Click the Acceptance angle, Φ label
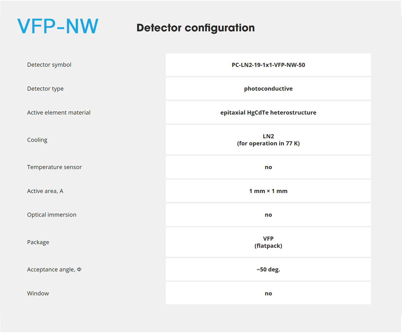 click(54, 270)
